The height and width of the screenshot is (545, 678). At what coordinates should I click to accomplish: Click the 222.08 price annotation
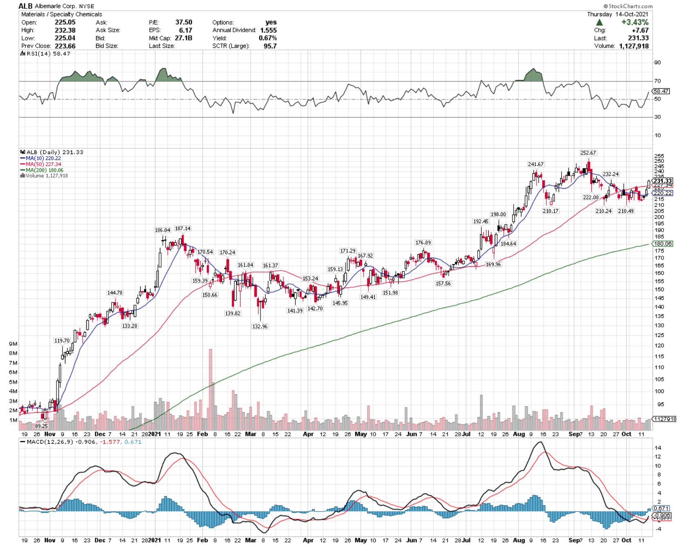(x=590, y=197)
